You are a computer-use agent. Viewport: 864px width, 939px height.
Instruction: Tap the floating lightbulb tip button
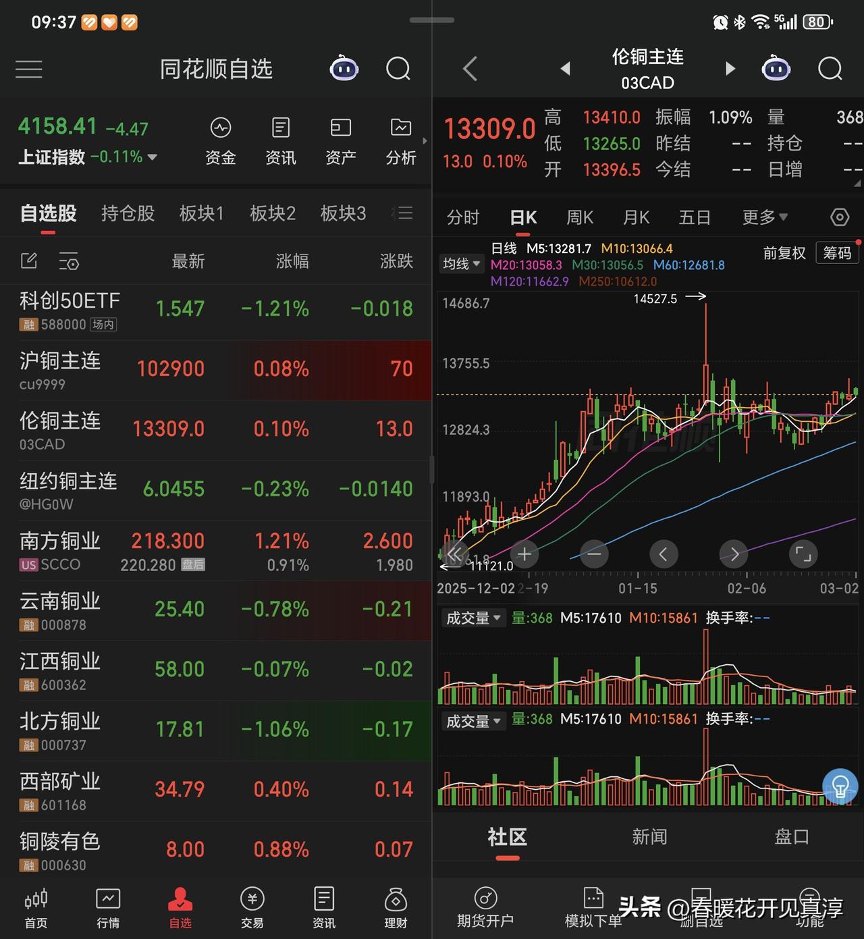[x=840, y=786]
